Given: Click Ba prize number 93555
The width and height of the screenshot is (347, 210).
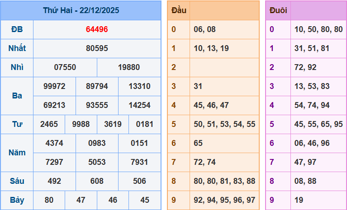Looking at the screenshot, I should [x=97, y=105].
